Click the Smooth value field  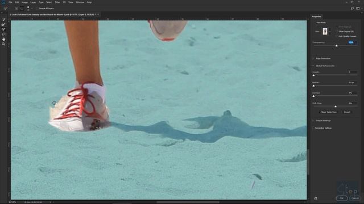point(353,72)
